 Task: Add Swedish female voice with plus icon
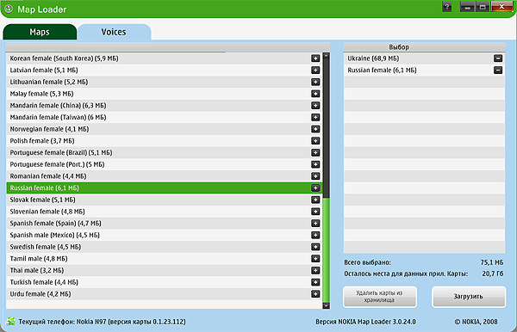tap(315, 247)
